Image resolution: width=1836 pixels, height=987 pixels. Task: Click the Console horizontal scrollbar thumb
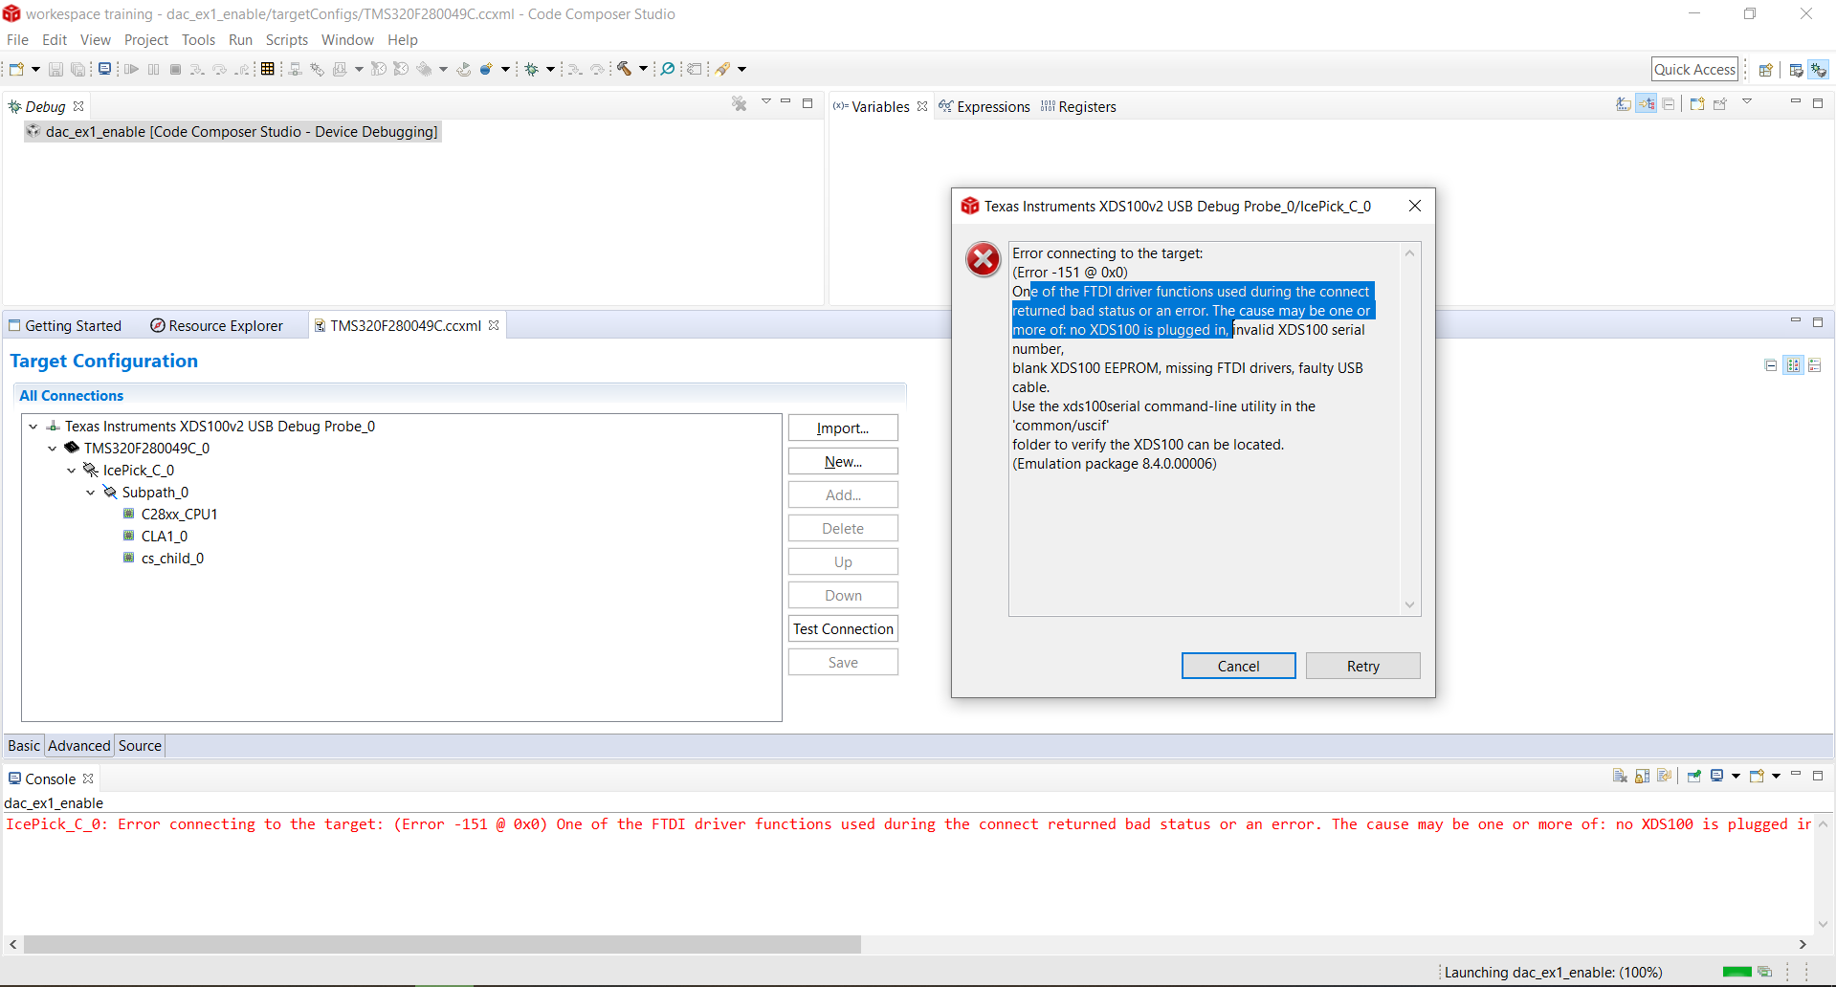442,945
